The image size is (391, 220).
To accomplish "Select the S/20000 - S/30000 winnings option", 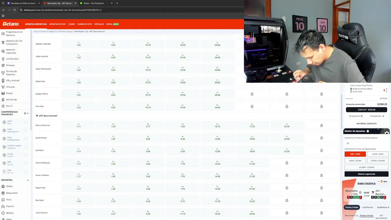I will click(x=367, y=167).
